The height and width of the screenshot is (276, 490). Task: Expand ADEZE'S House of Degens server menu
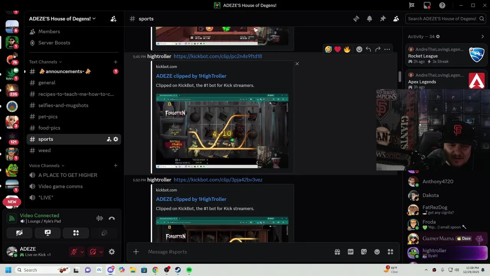pyautogui.click(x=63, y=19)
